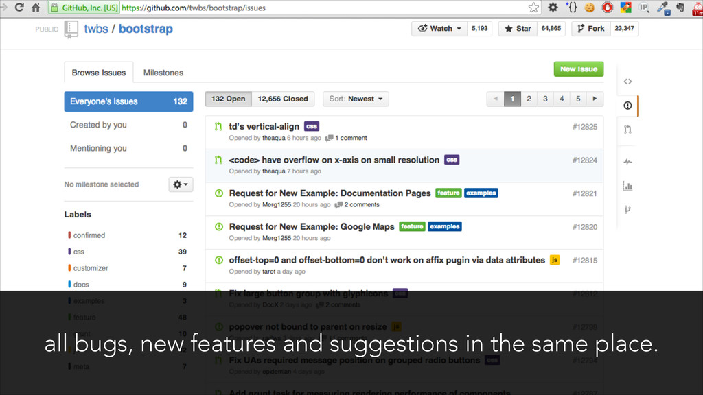Open the Watch dropdown
The height and width of the screenshot is (395, 703).
point(439,29)
